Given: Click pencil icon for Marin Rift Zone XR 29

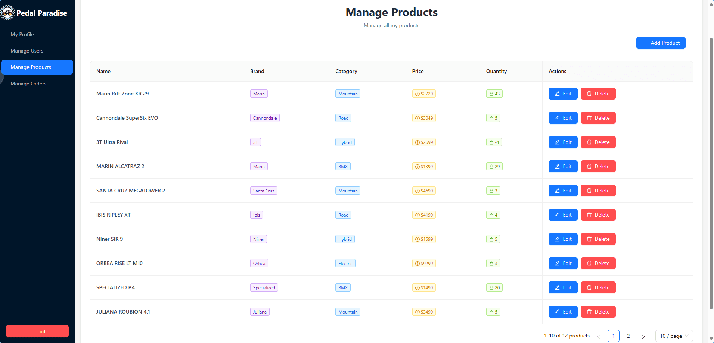Looking at the screenshot, I should pos(557,94).
